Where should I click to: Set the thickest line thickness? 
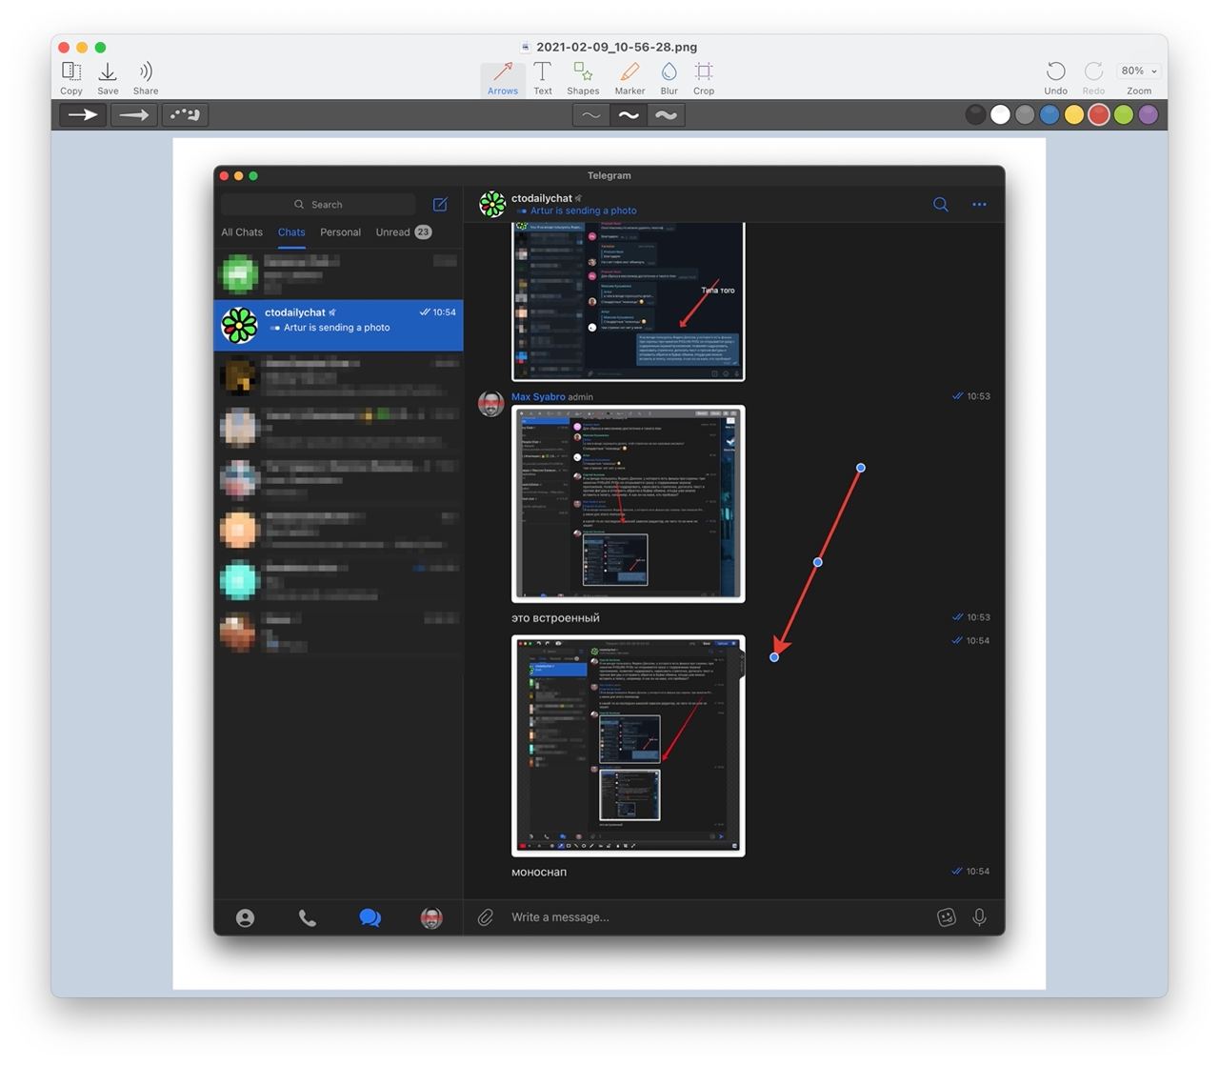click(666, 115)
